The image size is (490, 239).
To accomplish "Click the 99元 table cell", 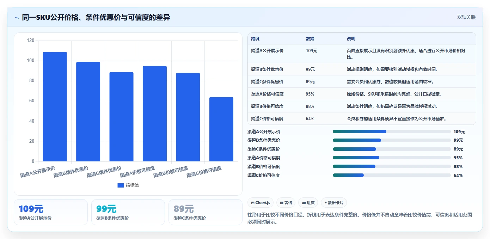I will click(x=311, y=69).
